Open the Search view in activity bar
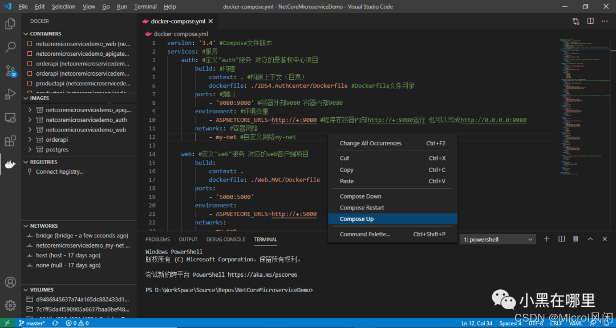616x328 pixels. tap(10, 47)
